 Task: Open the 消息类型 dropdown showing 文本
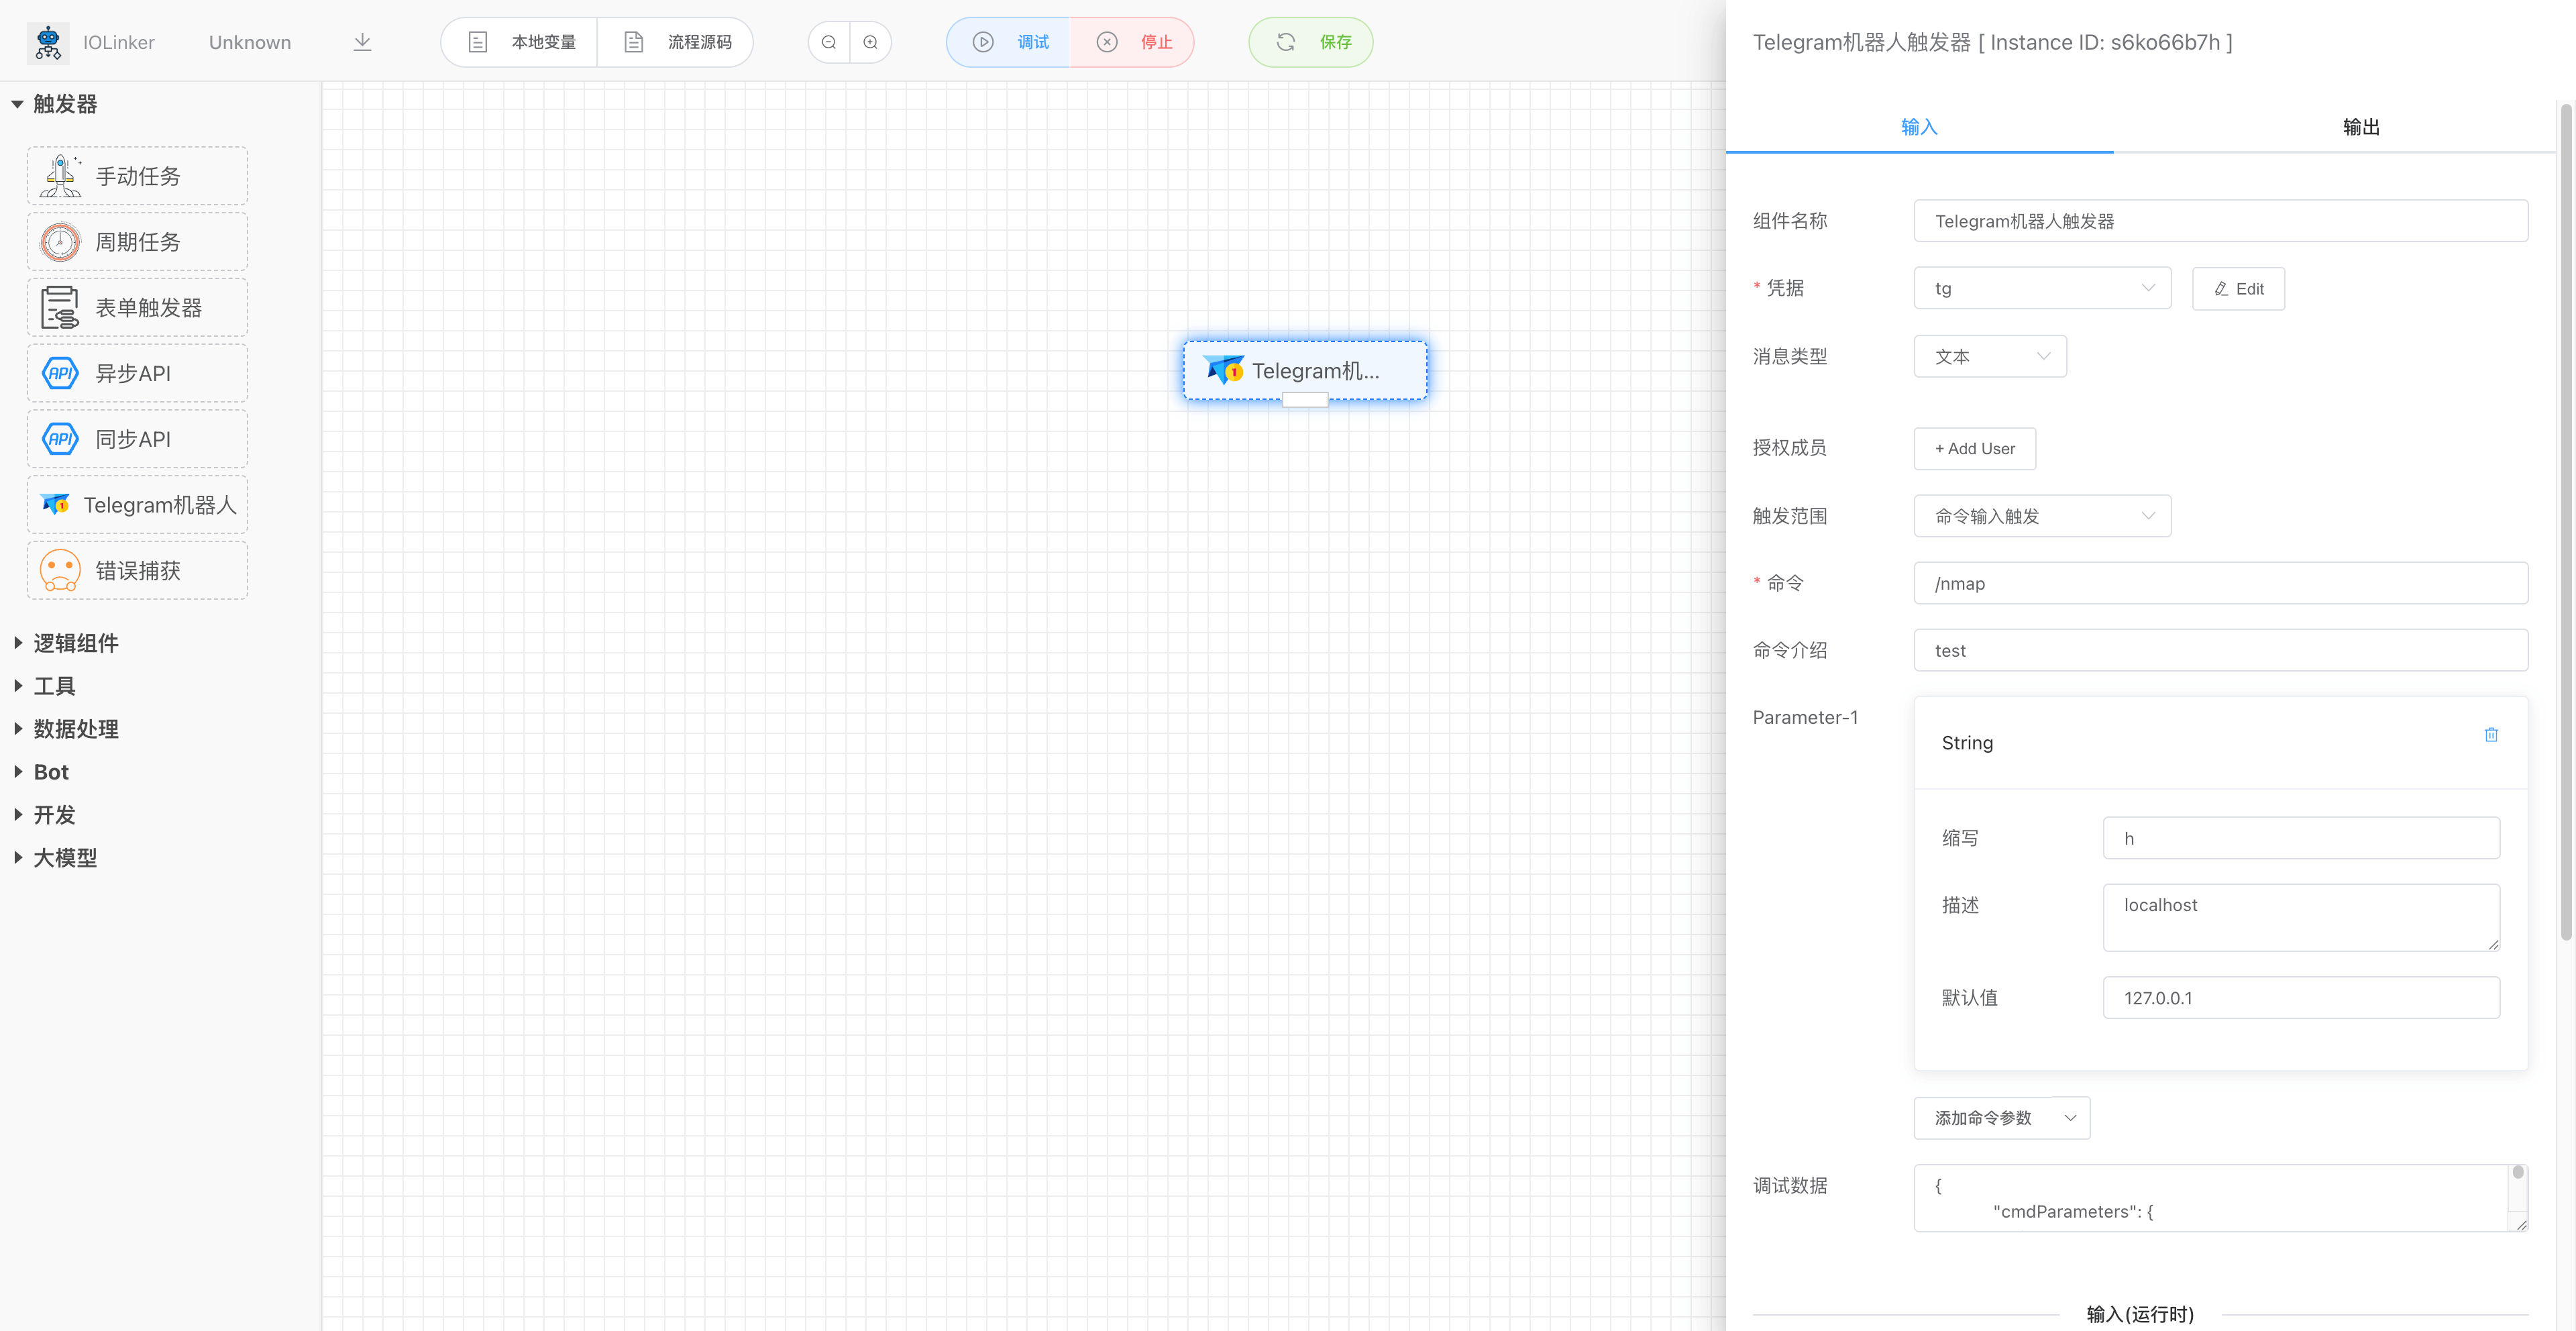[x=1989, y=357]
